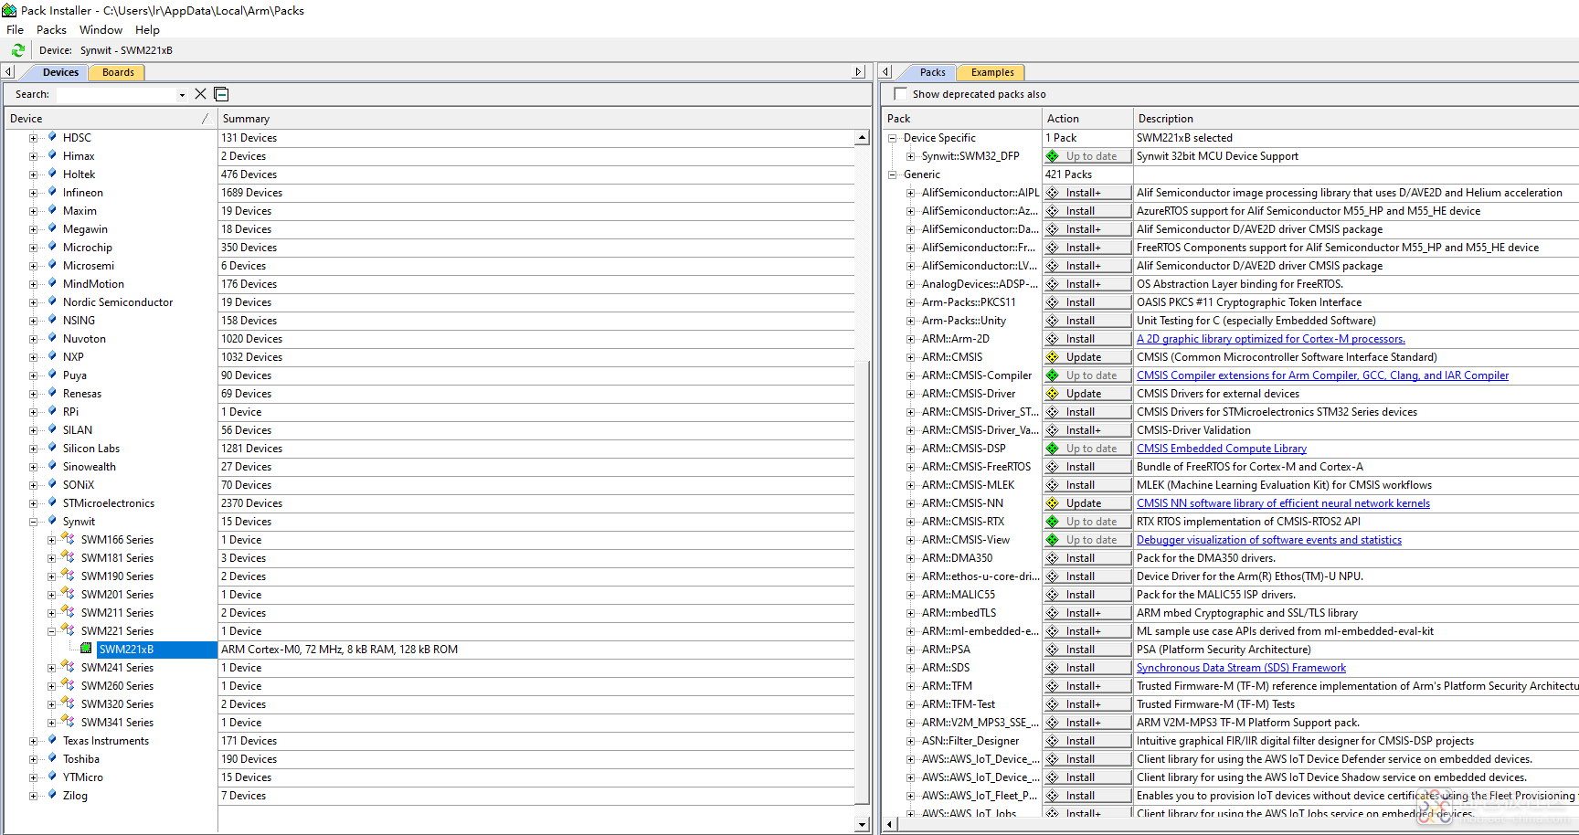Open the Search field dropdown arrow
The image size is (1579, 835).
(182, 95)
